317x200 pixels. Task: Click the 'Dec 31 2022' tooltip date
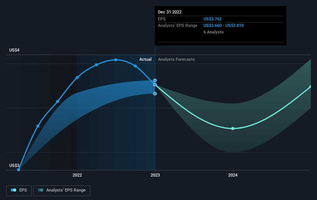tap(170, 12)
